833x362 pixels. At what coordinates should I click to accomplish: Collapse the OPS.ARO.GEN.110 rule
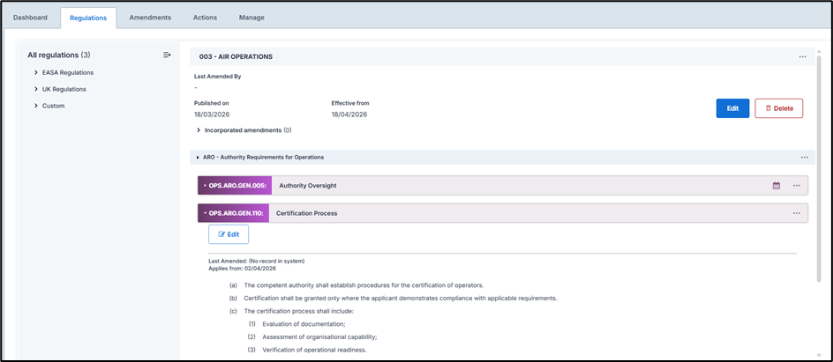206,213
